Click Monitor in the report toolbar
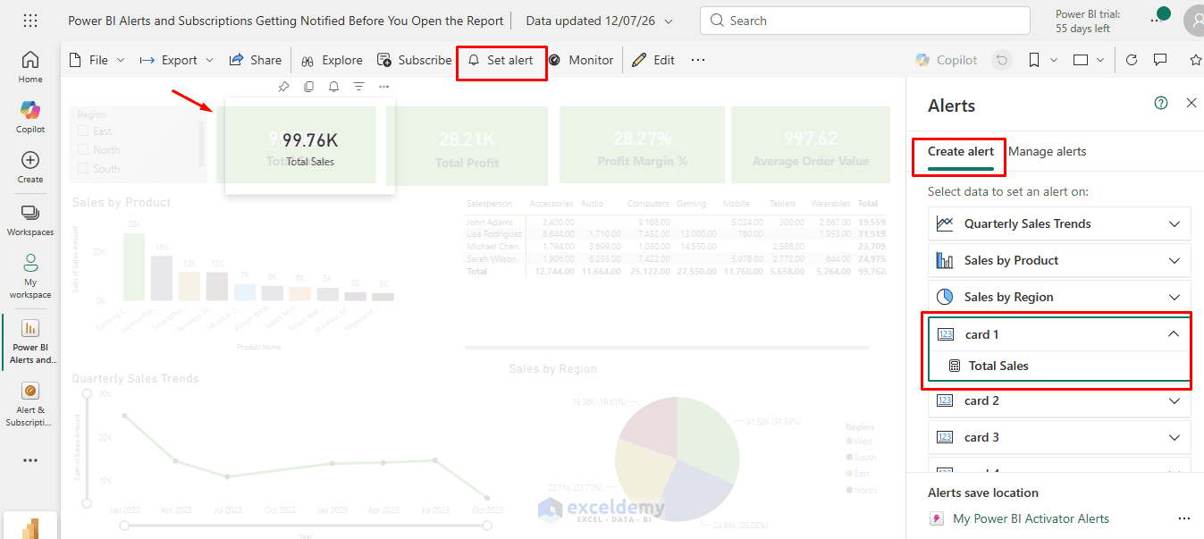 click(580, 60)
